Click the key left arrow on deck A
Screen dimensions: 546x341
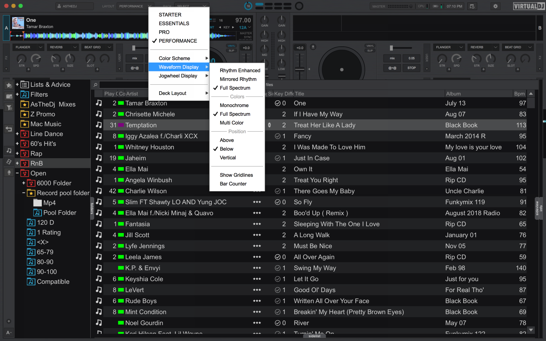point(220,27)
